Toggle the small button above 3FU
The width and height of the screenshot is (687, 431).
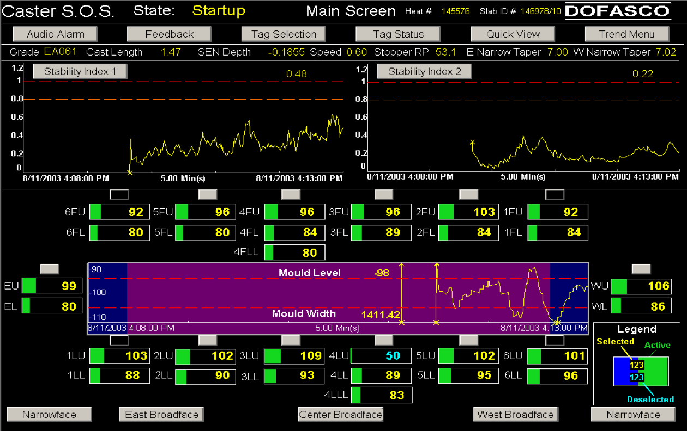(x=384, y=194)
